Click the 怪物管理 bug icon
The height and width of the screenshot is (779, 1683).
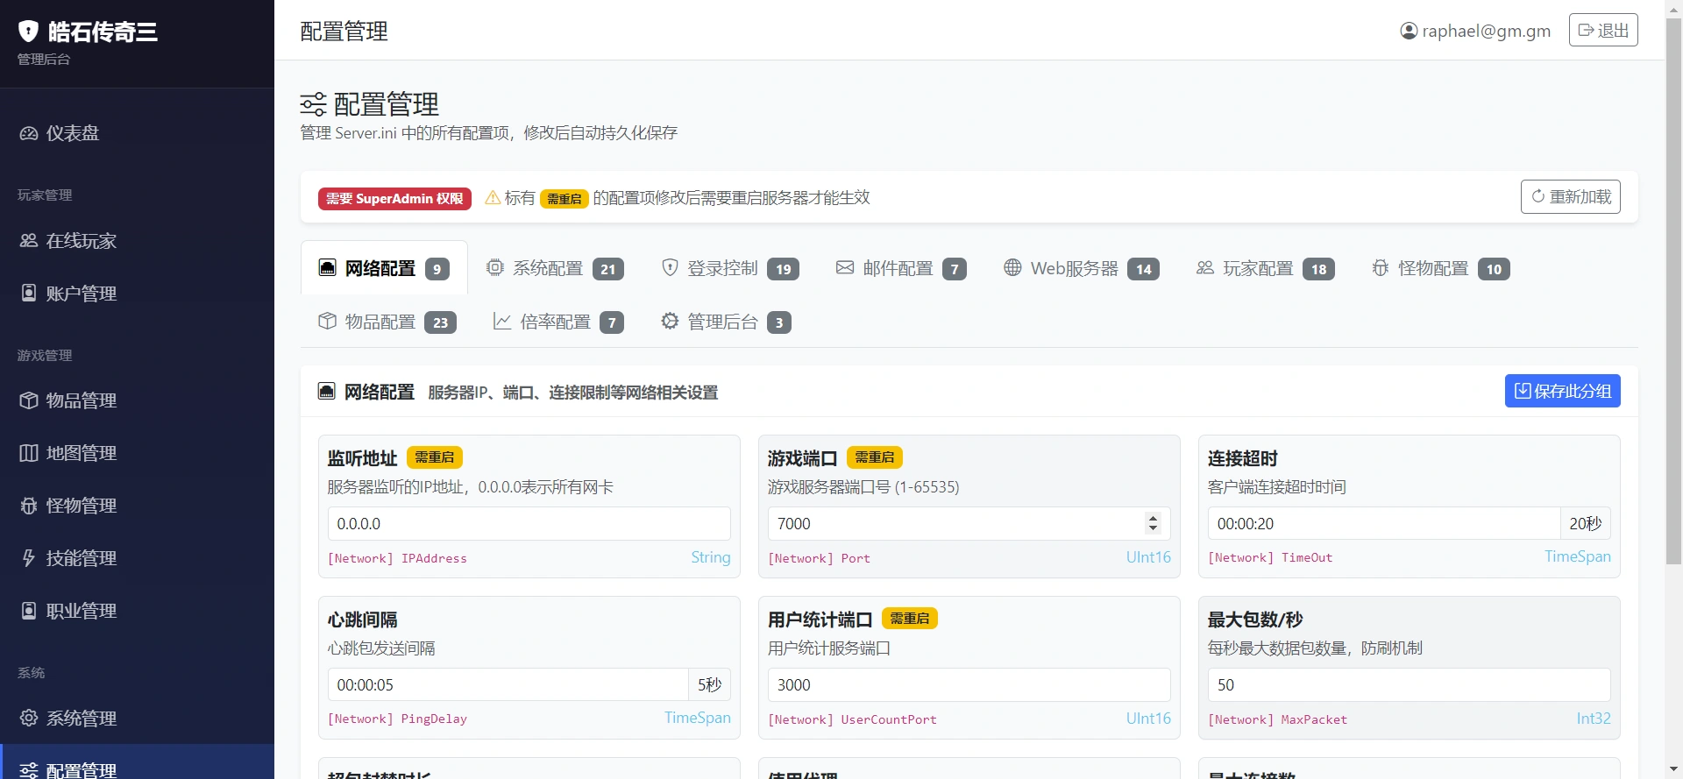(29, 506)
